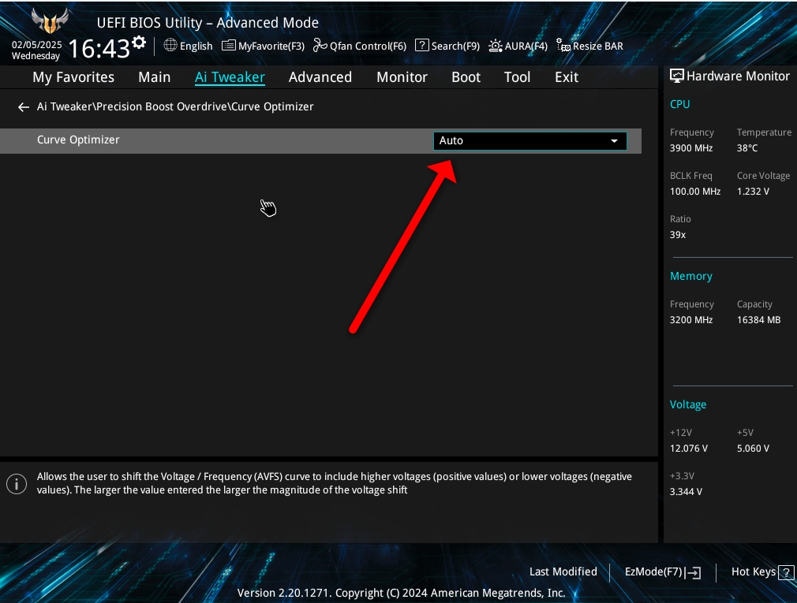Screen dimensions: 797x603
Task: Open the Exit tab
Action: (567, 77)
